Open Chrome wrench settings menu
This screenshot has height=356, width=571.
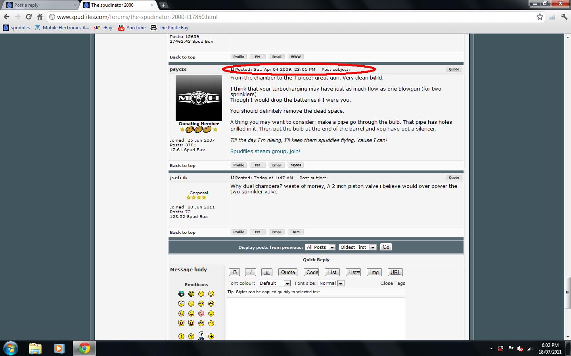pos(564,17)
